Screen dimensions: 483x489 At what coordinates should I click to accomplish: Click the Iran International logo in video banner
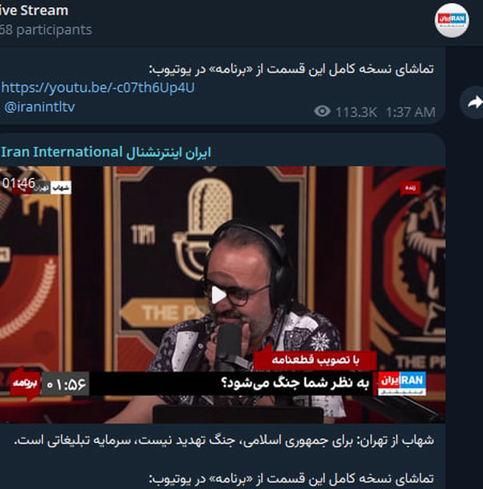click(402, 383)
